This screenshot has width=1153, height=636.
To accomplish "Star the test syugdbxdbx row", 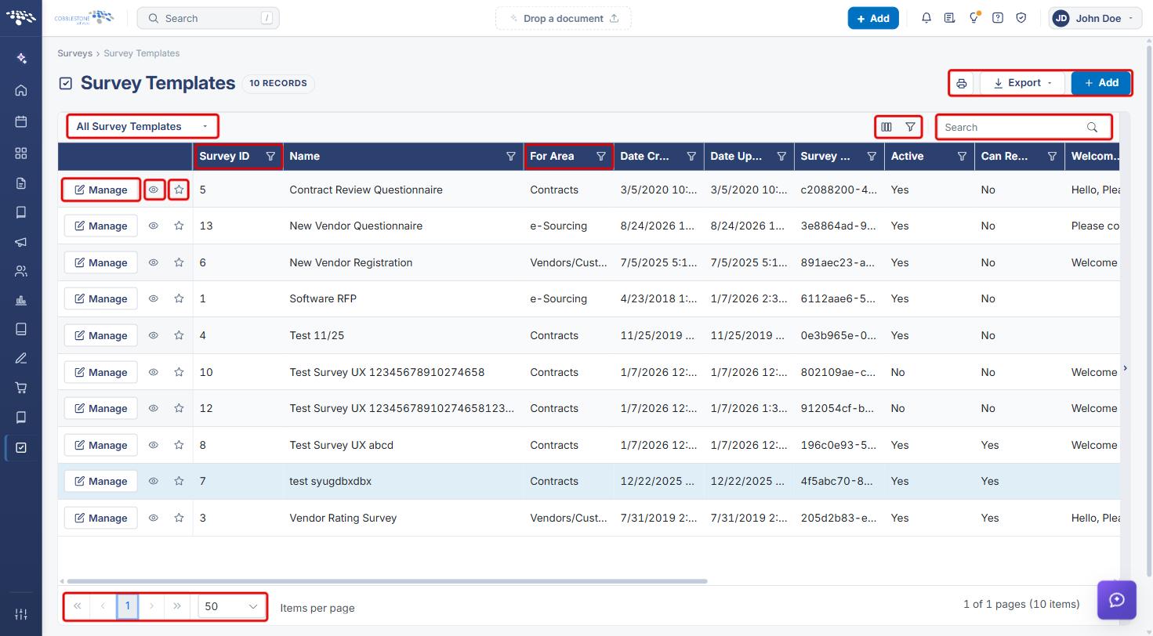I will (x=179, y=481).
